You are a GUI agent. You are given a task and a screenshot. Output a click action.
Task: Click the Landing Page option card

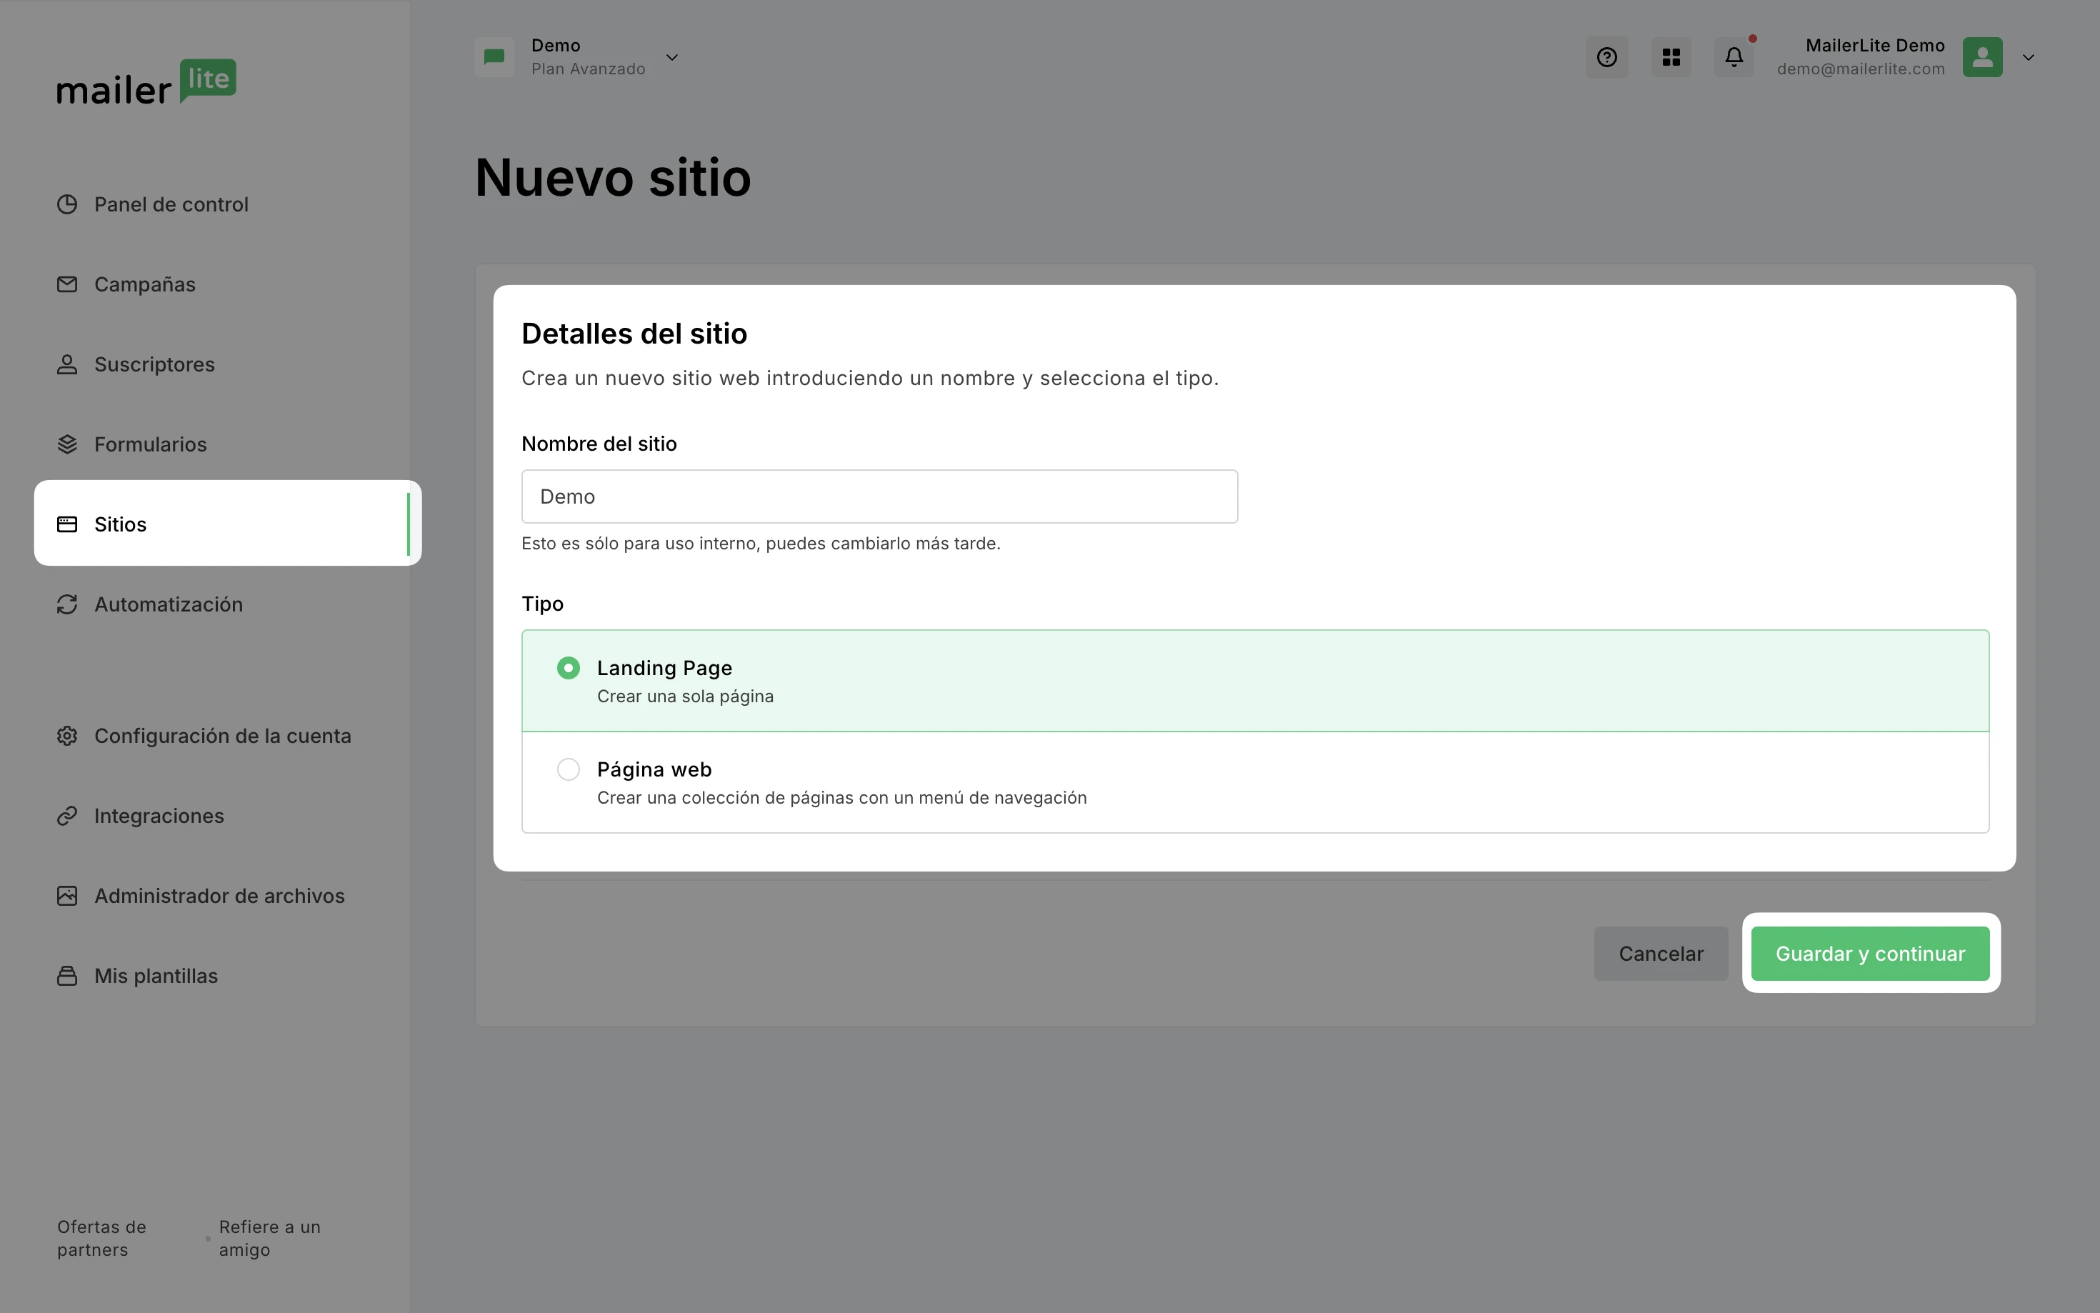1255,681
